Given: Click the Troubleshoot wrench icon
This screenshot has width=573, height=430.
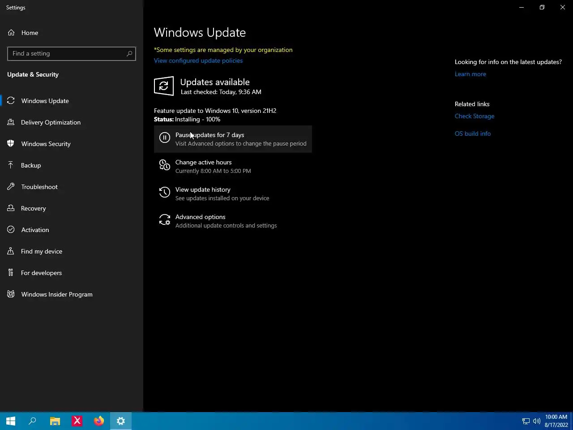Looking at the screenshot, I should tap(11, 187).
